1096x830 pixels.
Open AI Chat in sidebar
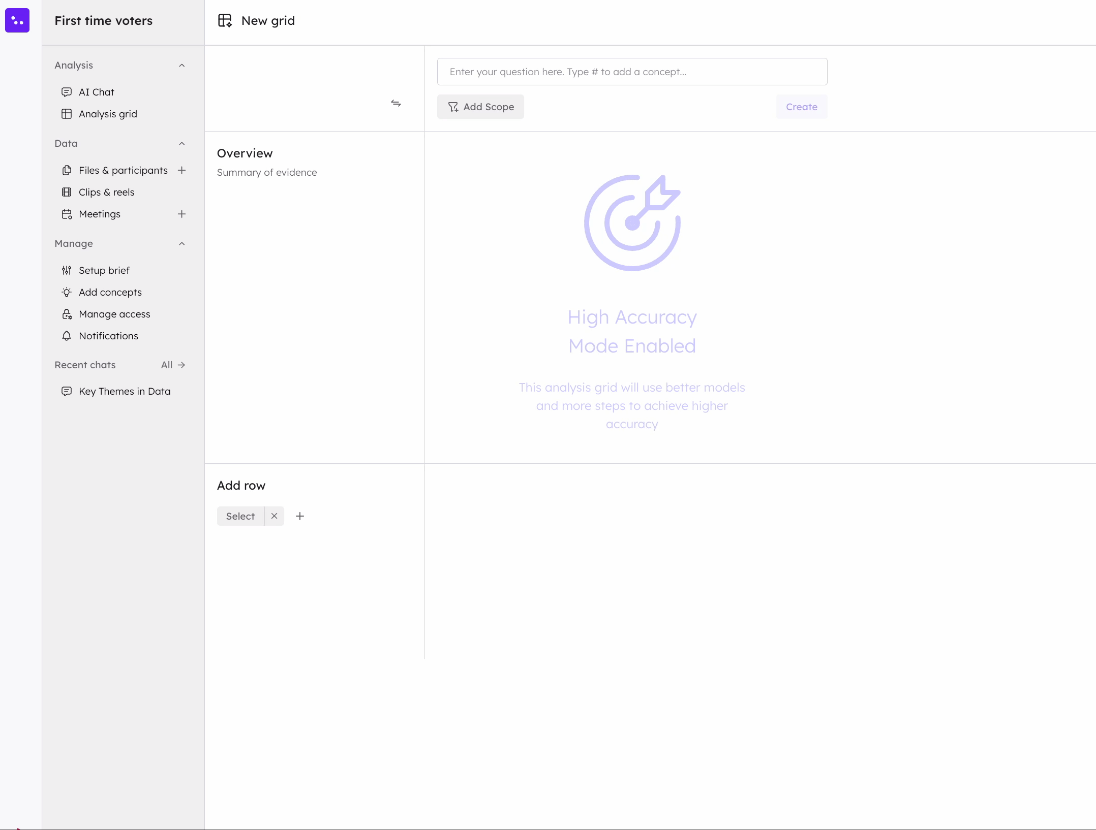coord(96,92)
